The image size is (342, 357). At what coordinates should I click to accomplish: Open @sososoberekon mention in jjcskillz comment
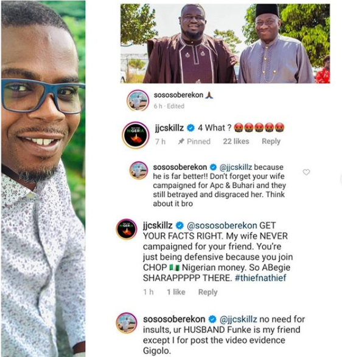[x=222, y=225]
